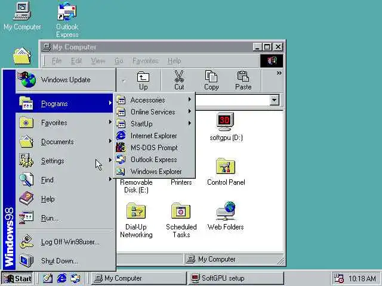Open Windows Update in Start menu
The image size is (382, 286).
[x=66, y=80]
